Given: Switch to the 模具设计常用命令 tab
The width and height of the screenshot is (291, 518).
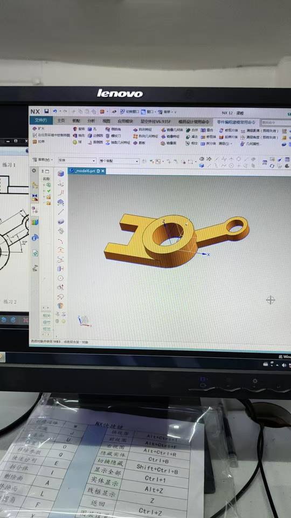Looking at the screenshot, I should click(193, 121).
